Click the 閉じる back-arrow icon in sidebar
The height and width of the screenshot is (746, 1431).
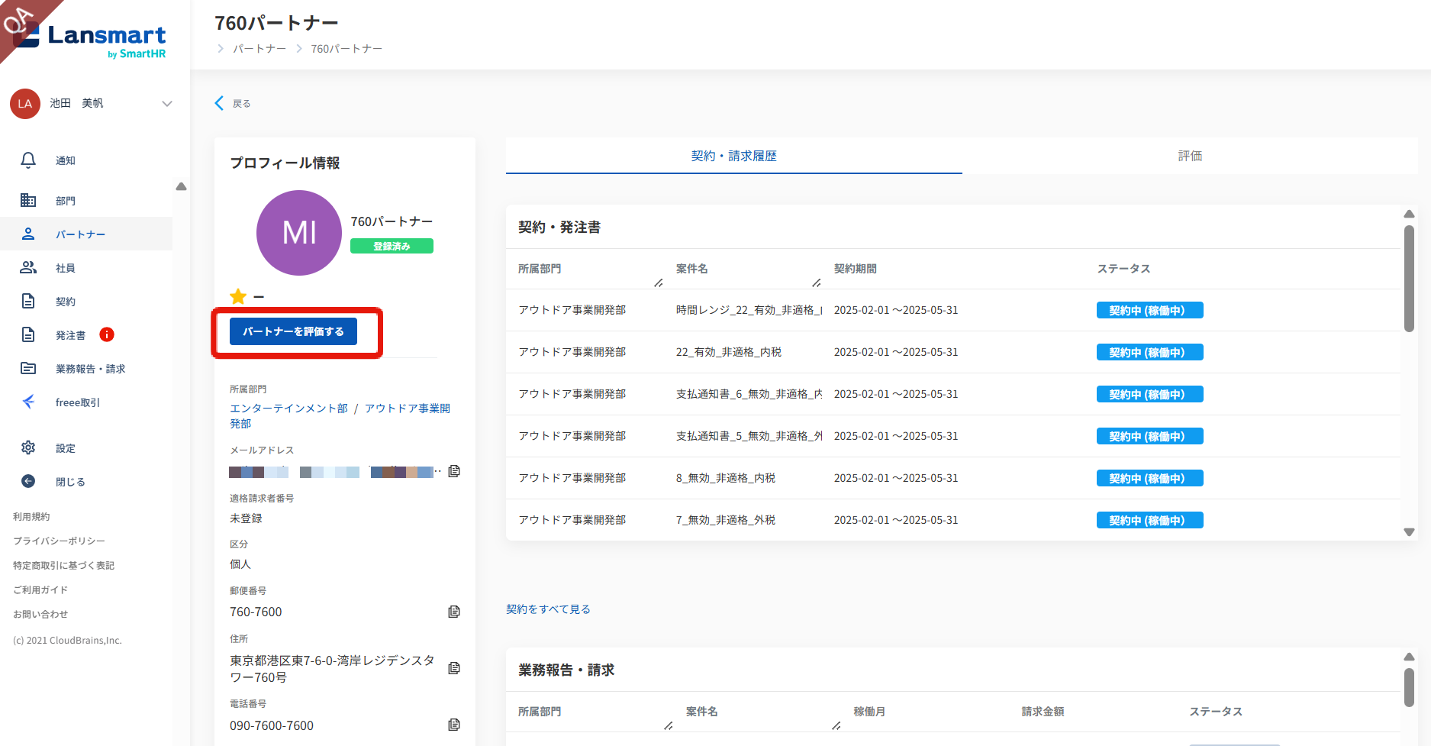28,482
